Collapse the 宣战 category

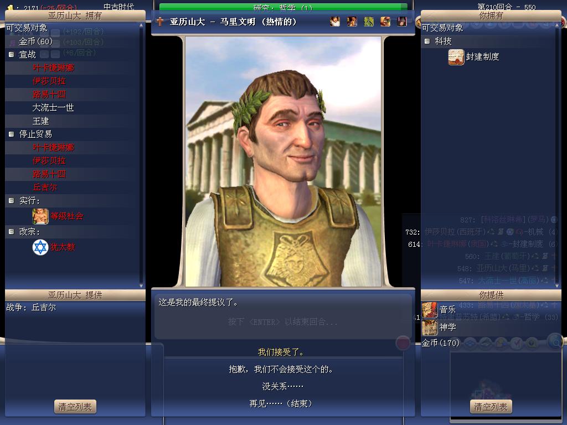tap(11, 54)
